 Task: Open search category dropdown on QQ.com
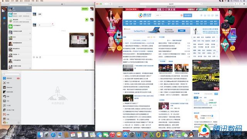159,15
